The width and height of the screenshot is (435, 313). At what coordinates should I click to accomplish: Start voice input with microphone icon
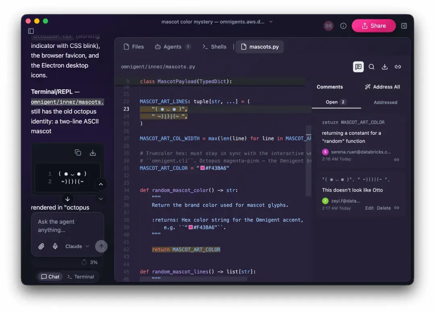tap(55, 246)
